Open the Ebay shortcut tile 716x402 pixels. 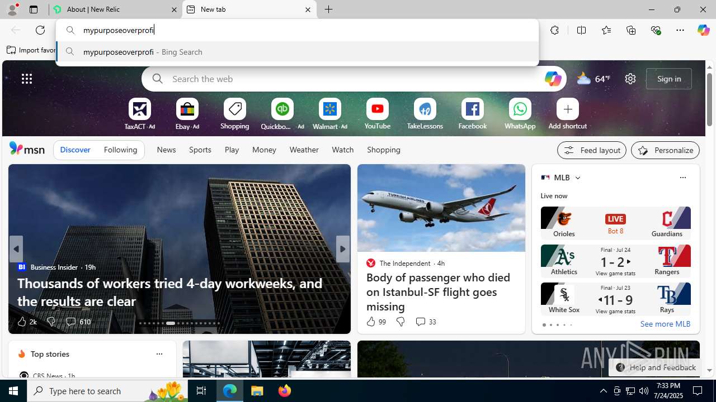[x=187, y=114]
